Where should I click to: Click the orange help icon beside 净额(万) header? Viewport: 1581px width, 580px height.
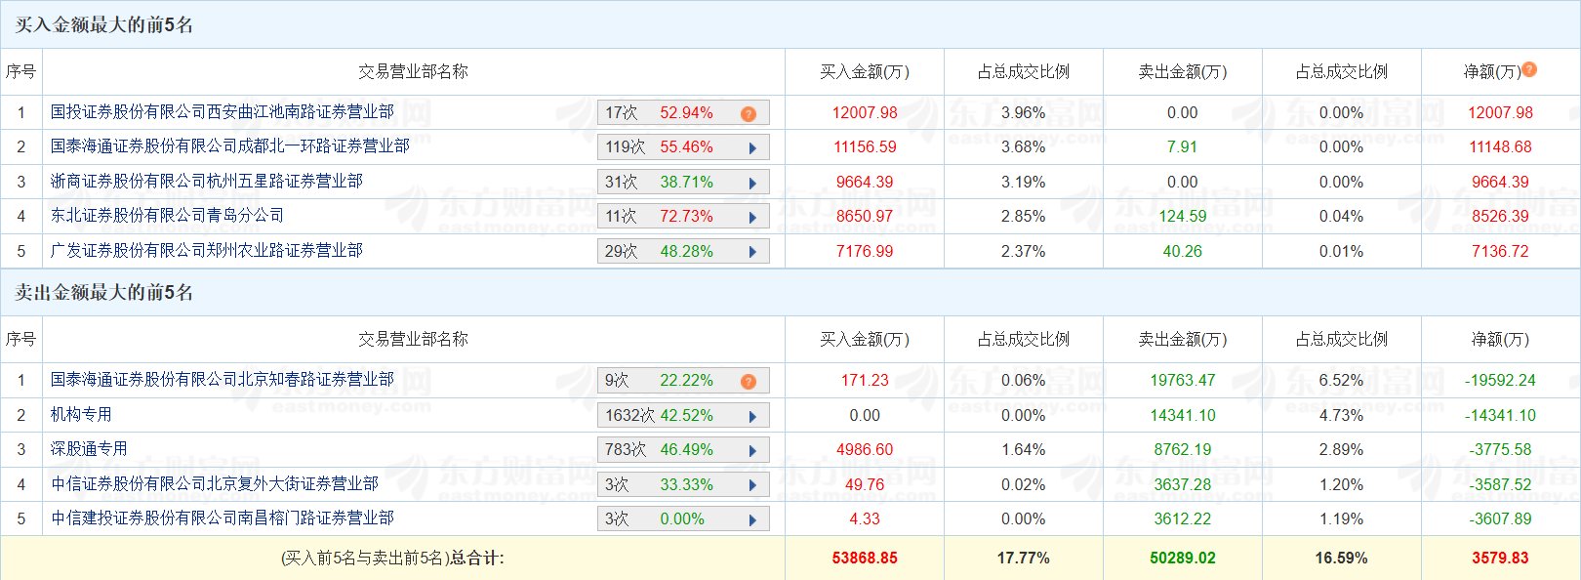tap(1529, 69)
